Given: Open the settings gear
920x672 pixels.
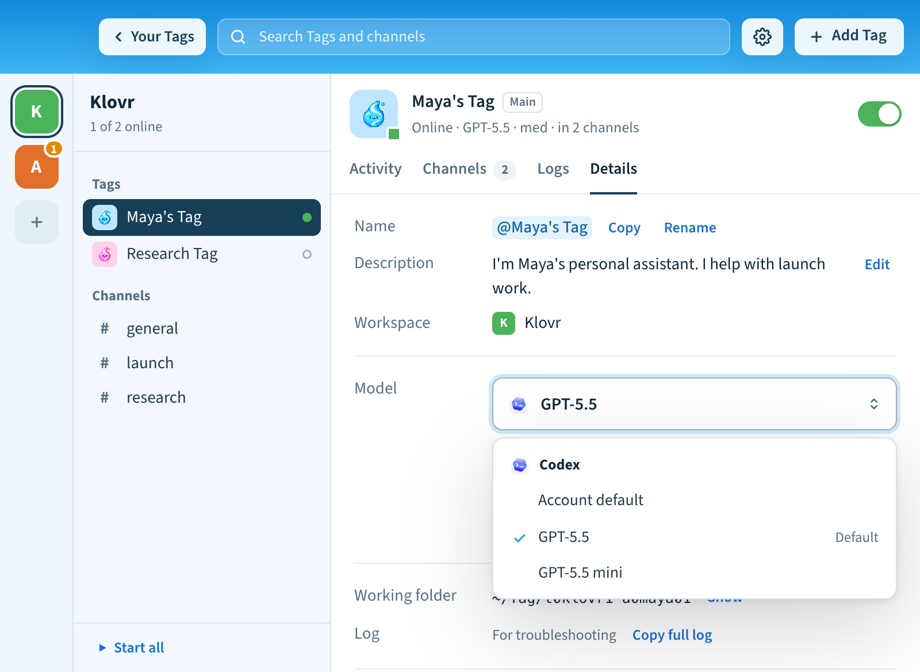Looking at the screenshot, I should [x=762, y=37].
